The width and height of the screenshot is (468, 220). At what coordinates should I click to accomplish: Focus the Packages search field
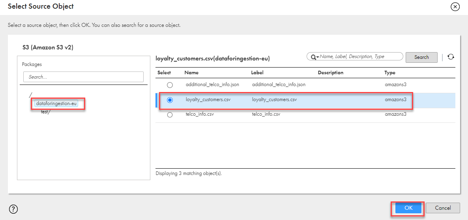[x=83, y=77]
